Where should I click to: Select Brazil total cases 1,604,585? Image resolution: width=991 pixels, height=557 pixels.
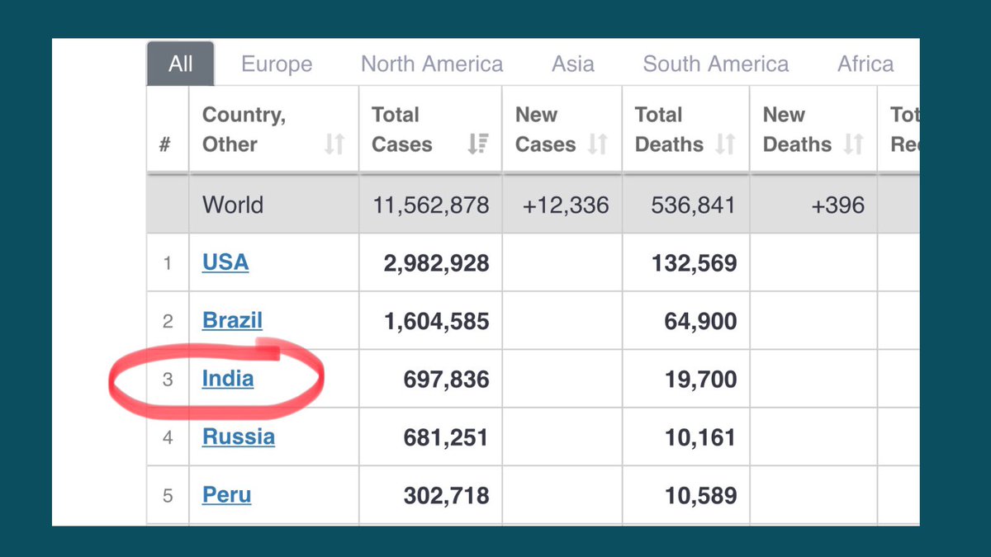pyautogui.click(x=436, y=321)
